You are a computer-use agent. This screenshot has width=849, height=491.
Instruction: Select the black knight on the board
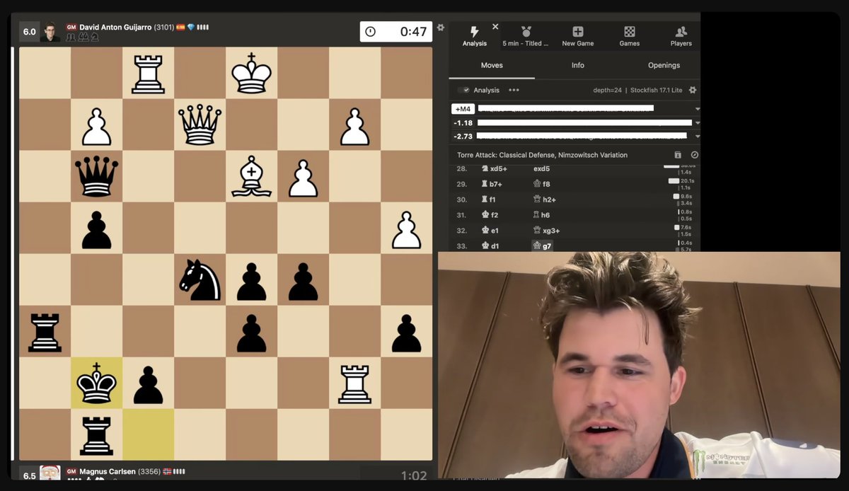click(200, 280)
